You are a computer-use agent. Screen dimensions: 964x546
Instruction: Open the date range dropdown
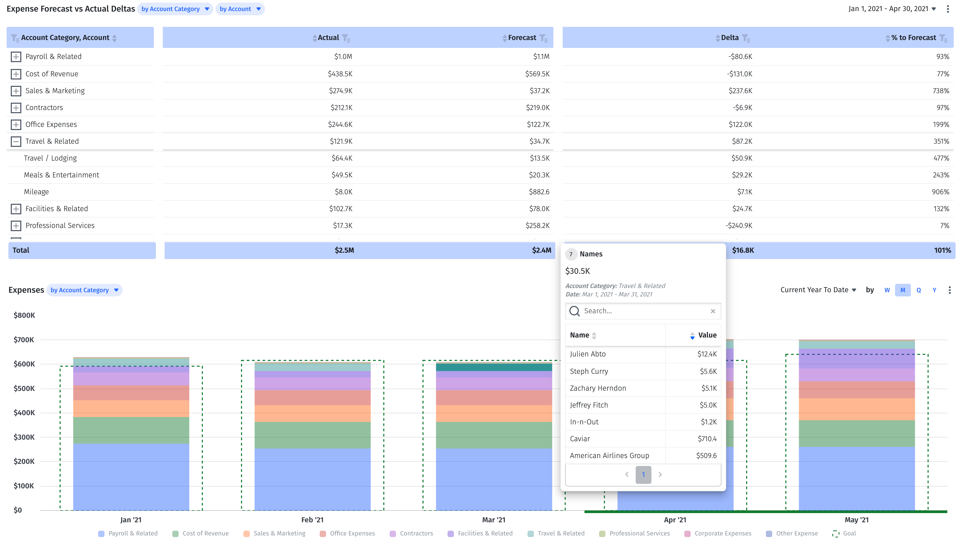pyautogui.click(x=892, y=9)
